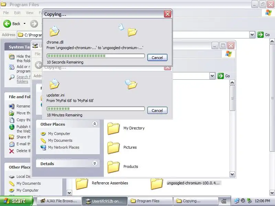Viewport: 275px width, 206px height.
Task: Click the Go button in the inner window
Action: click(x=224, y=76)
